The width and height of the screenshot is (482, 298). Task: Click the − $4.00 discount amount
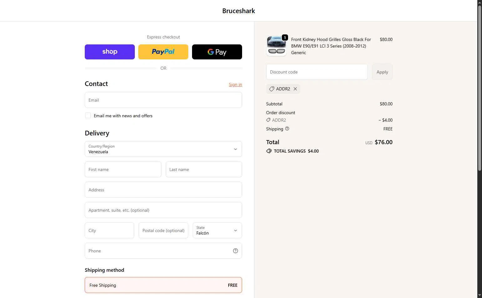point(385,120)
